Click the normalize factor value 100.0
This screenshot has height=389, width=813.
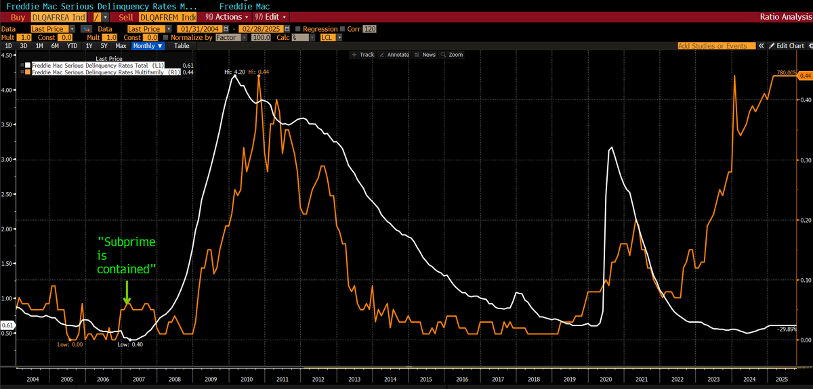261,37
